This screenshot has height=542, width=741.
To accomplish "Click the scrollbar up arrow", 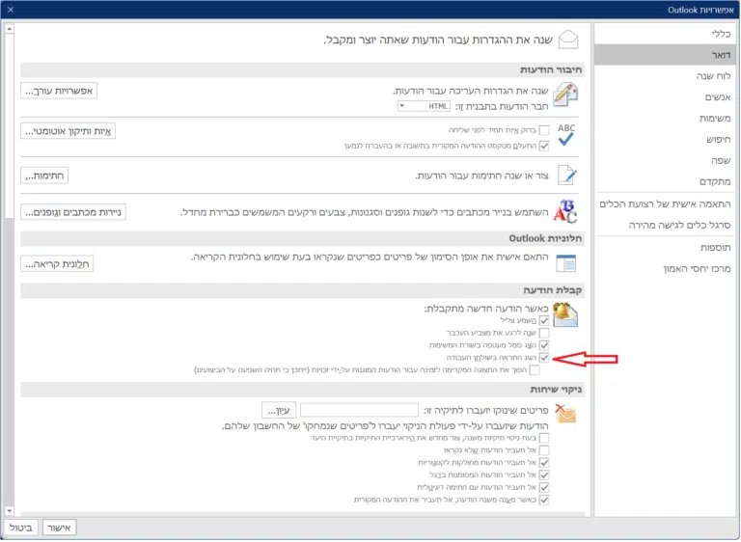I will [9, 29].
